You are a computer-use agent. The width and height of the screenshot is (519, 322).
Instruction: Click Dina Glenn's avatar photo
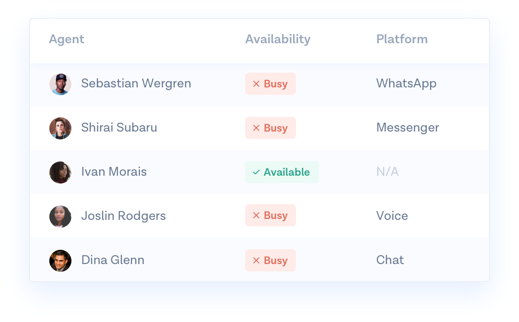coord(60,261)
